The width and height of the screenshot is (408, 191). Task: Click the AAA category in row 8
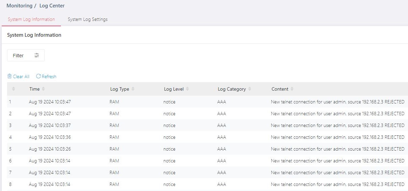tap(222, 184)
